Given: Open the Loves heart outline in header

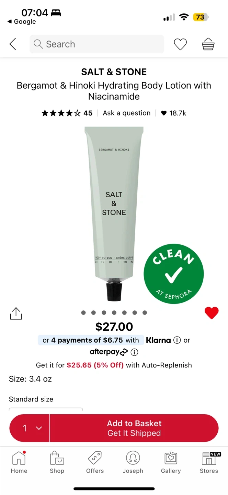Looking at the screenshot, I should [x=180, y=44].
